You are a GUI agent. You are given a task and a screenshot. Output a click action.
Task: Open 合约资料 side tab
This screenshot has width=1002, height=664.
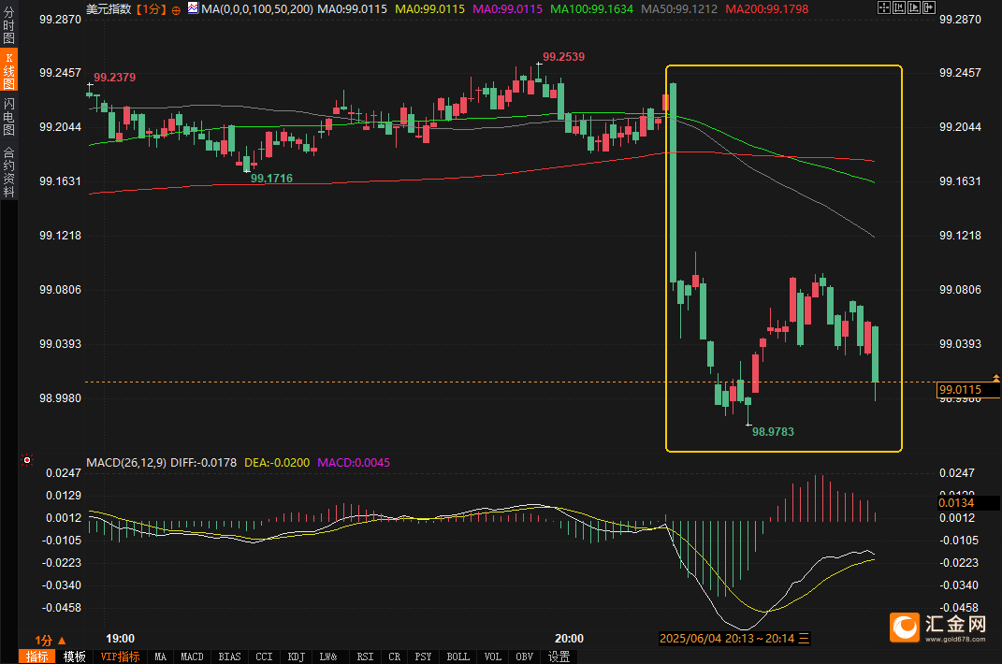[8, 172]
